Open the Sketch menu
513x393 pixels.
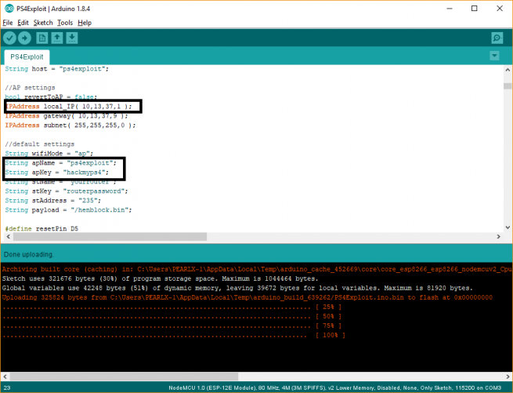pyautogui.click(x=43, y=23)
